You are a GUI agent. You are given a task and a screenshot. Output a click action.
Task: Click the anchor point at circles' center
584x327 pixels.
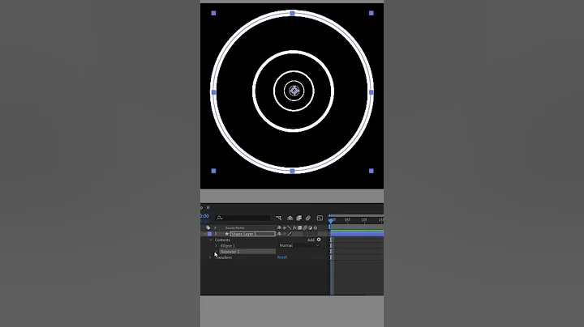click(x=294, y=91)
